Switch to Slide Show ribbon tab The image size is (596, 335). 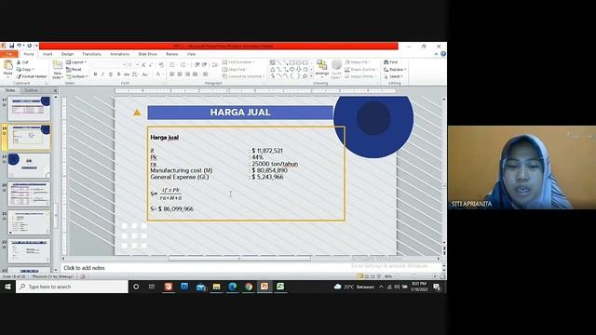[x=147, y=54]
